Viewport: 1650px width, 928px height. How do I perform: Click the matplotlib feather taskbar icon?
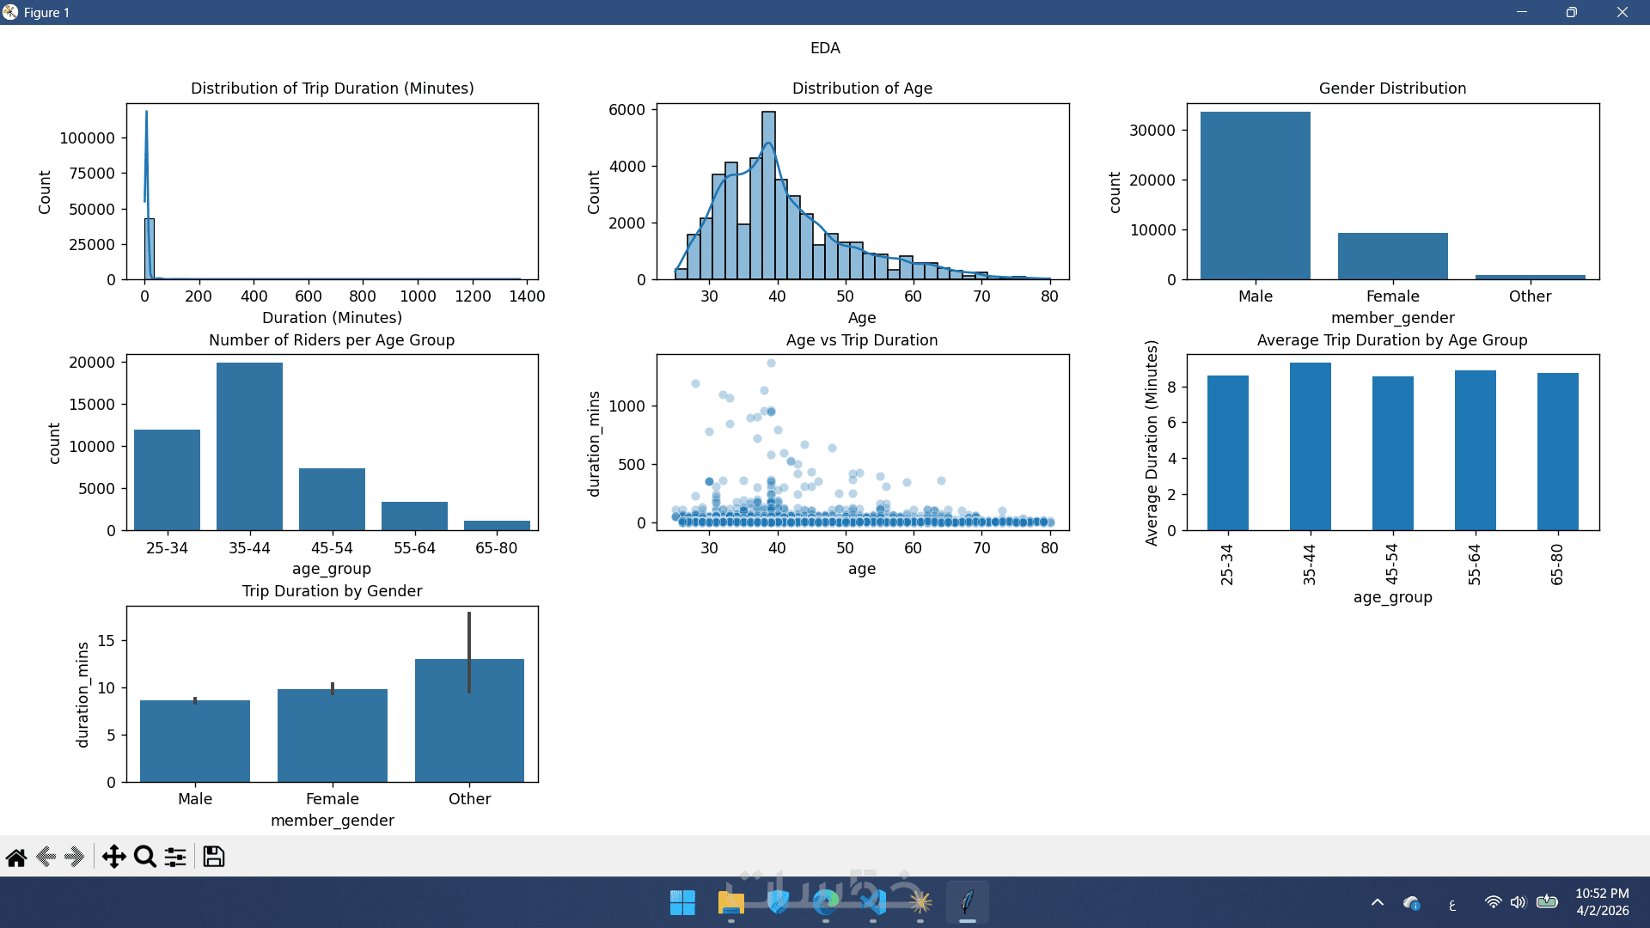tap(968, 902)
